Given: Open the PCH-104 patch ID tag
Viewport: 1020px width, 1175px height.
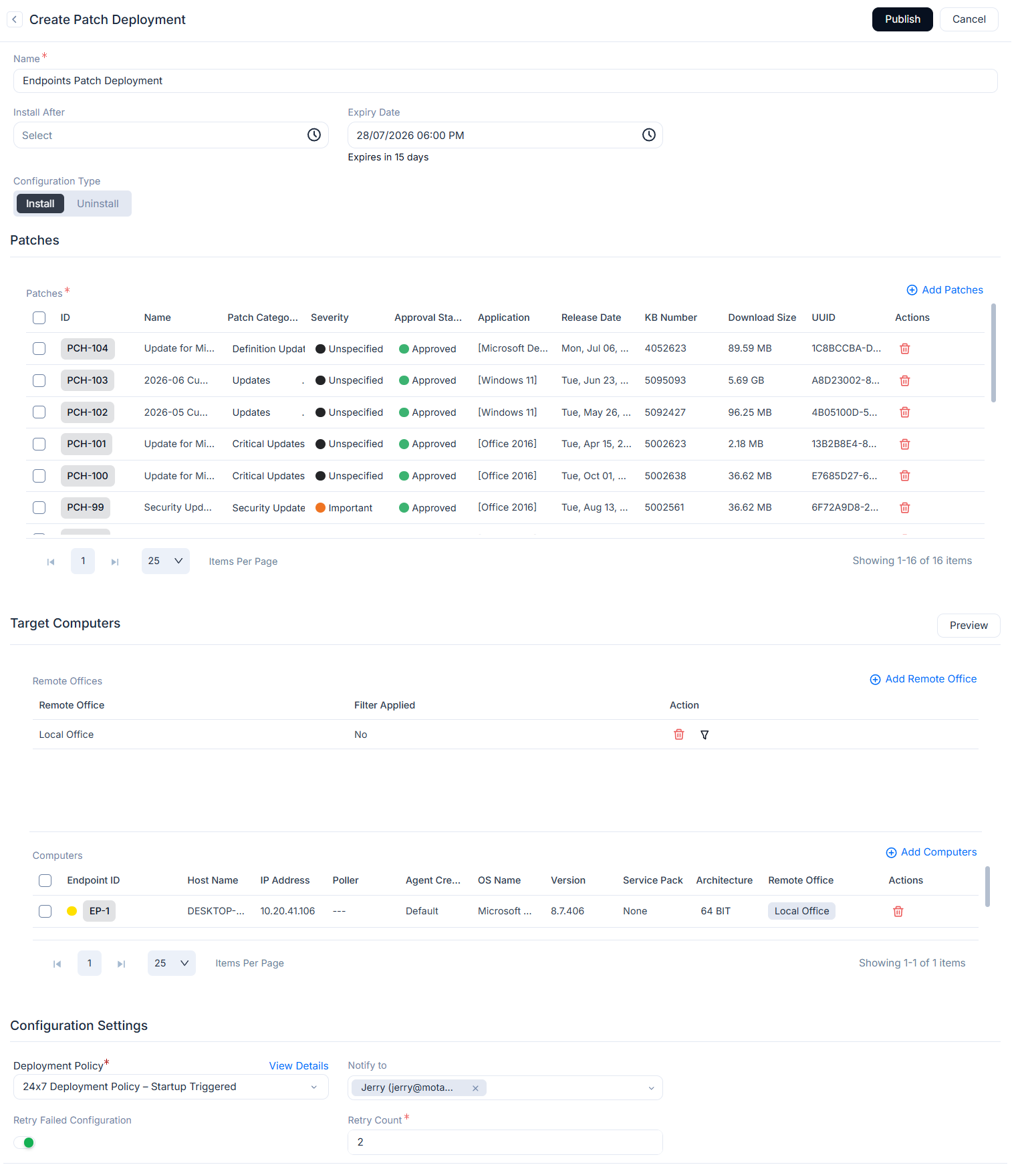Looking at the screenshot, I should tap(88, 349).
